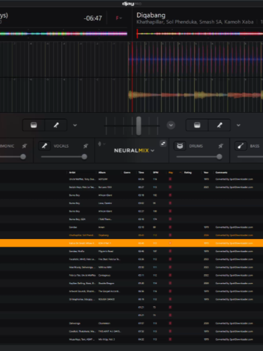This screenshot has width=263, height=351.
Task: Sort library by Genre column
Action: tap(127, 172)
